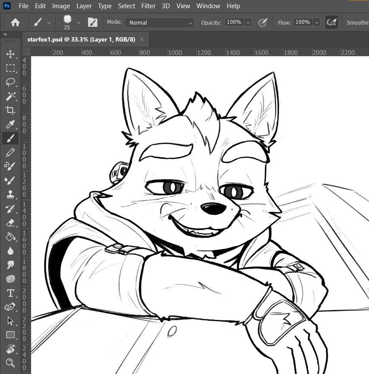Image resolution: width=369 pixels, height=374 pixels.
Task: Open the File menu
Action: tap(24, 6)
